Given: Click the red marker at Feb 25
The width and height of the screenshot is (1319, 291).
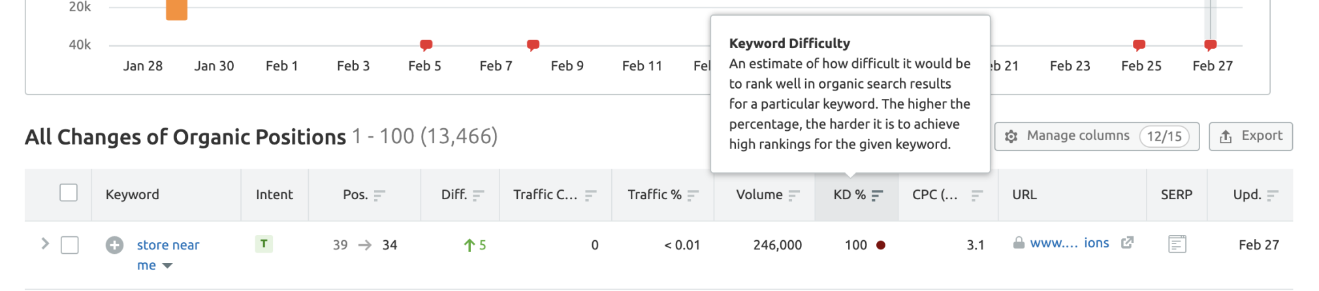Looking at the screenshot, I should coord(1139,45).
